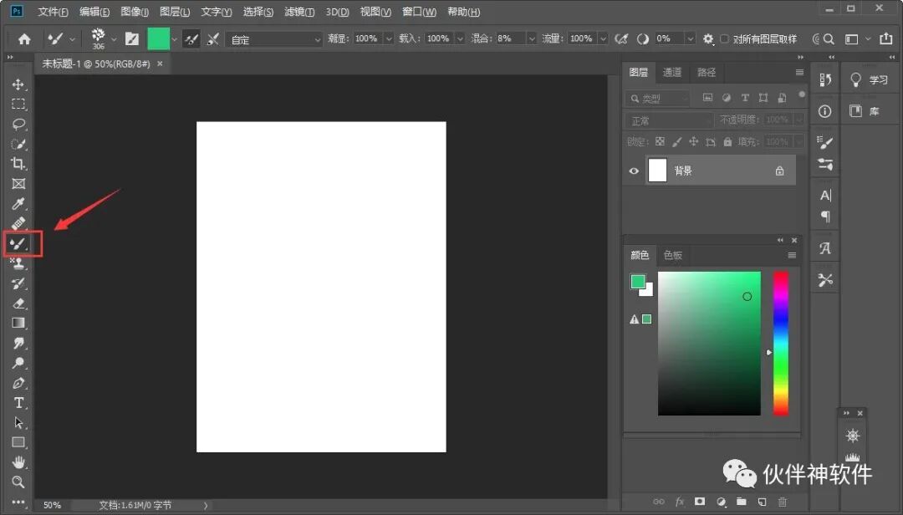The height and width of the screenshot is (515, 903).
Task: Open the 混合 percentage dropdown arrow
Action: [532, 38]
